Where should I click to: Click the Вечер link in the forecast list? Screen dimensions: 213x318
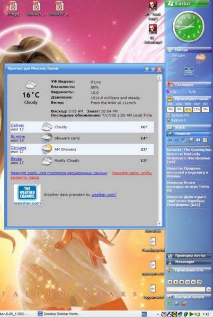[16, 158]
